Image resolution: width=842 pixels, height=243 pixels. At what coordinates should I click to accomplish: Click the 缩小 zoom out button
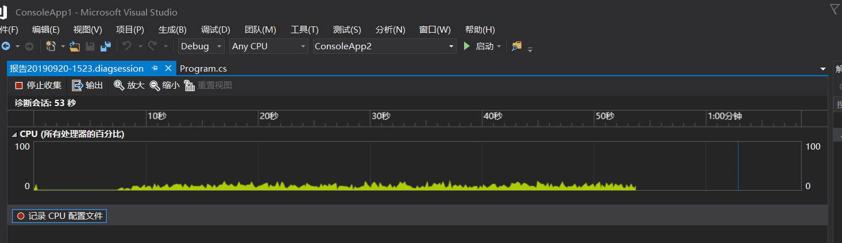click(165, 85)
